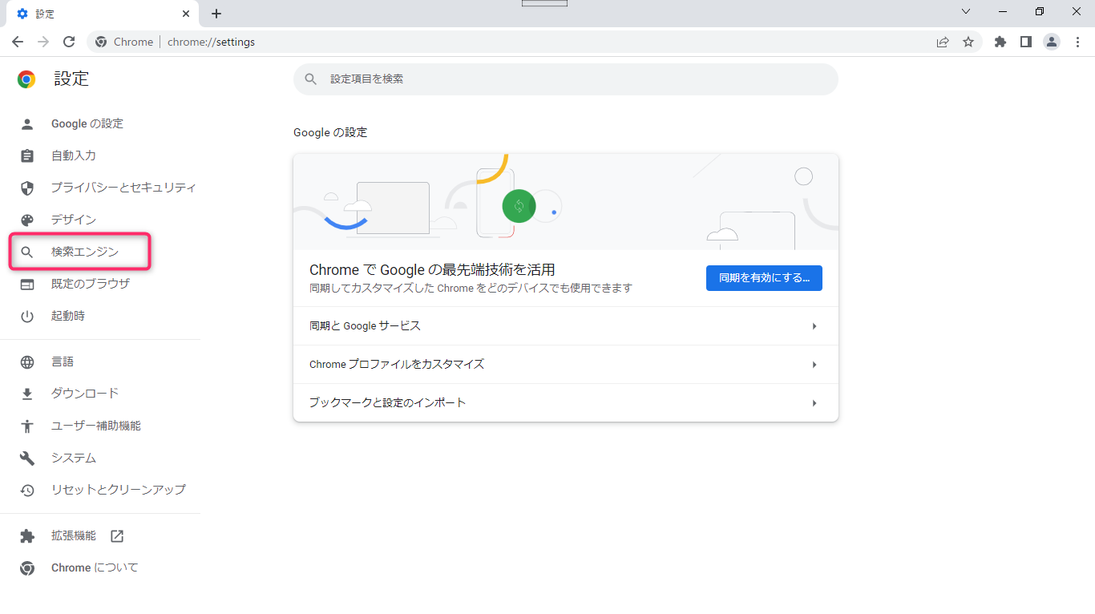
Task: Open the tab search dropdown arrow
Action: (966, 12)
